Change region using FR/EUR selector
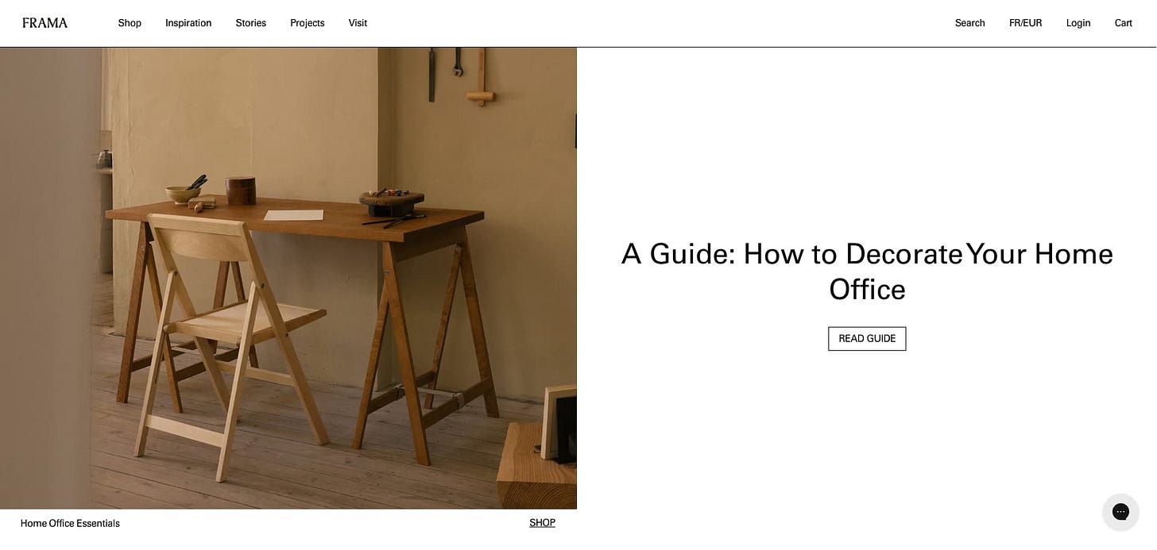Screen dimensions: 1157x550 pyautogui.click(x=1025, y=23)
